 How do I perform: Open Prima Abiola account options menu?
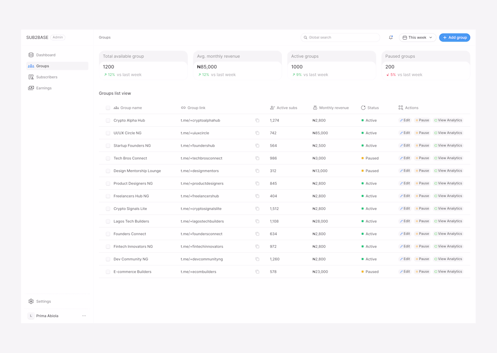point(84,316)
